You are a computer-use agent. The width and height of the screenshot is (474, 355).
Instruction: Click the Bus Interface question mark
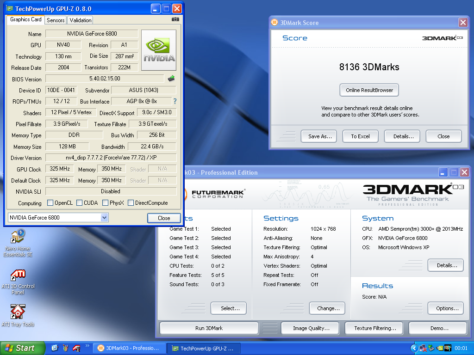point(175,101)
